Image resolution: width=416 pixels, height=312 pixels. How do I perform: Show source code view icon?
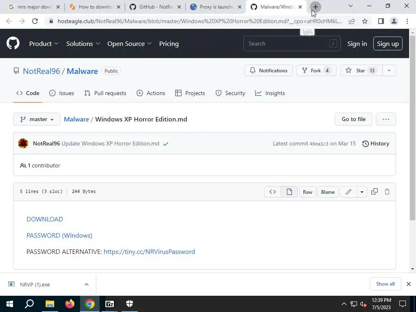[273, 192]
